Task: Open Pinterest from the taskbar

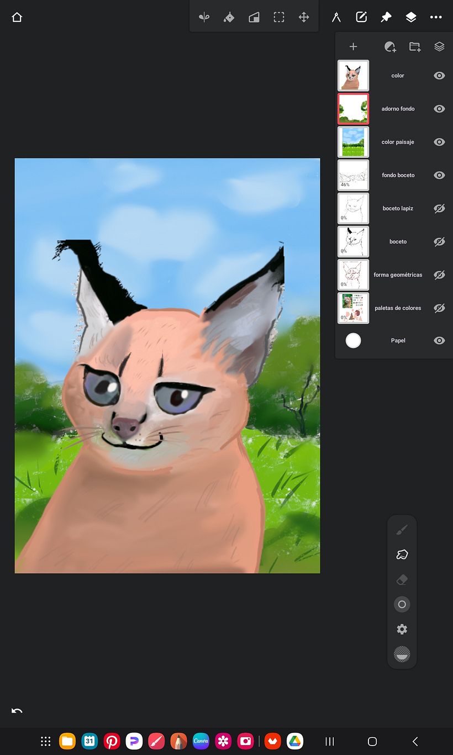Action: pyautogui.click(x=112, y=741)
